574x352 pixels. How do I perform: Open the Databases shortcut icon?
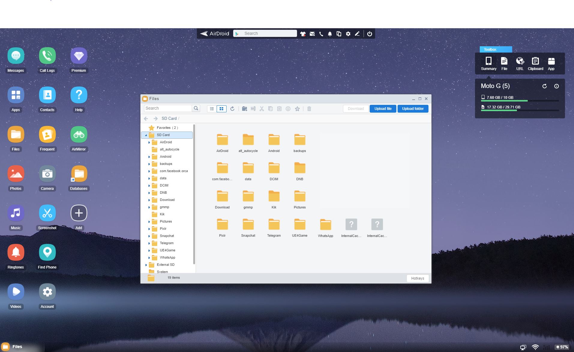click(x=79, y=174)
